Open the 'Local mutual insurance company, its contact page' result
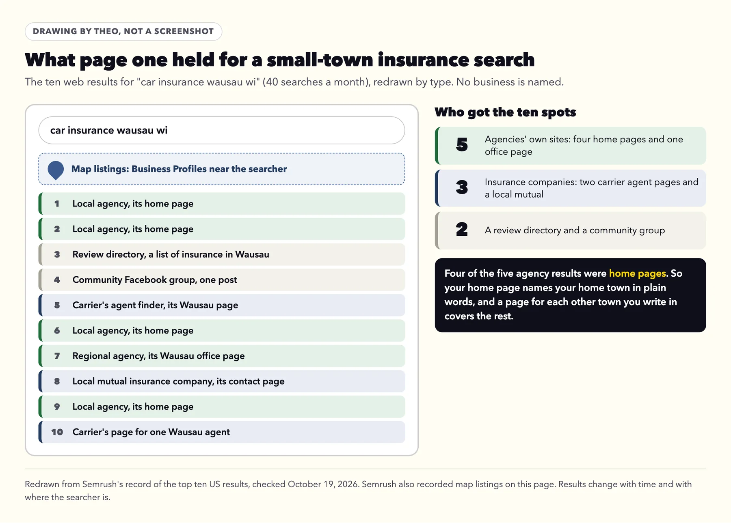731x523 pixels. pyautogui.click(x=222, y=381)
